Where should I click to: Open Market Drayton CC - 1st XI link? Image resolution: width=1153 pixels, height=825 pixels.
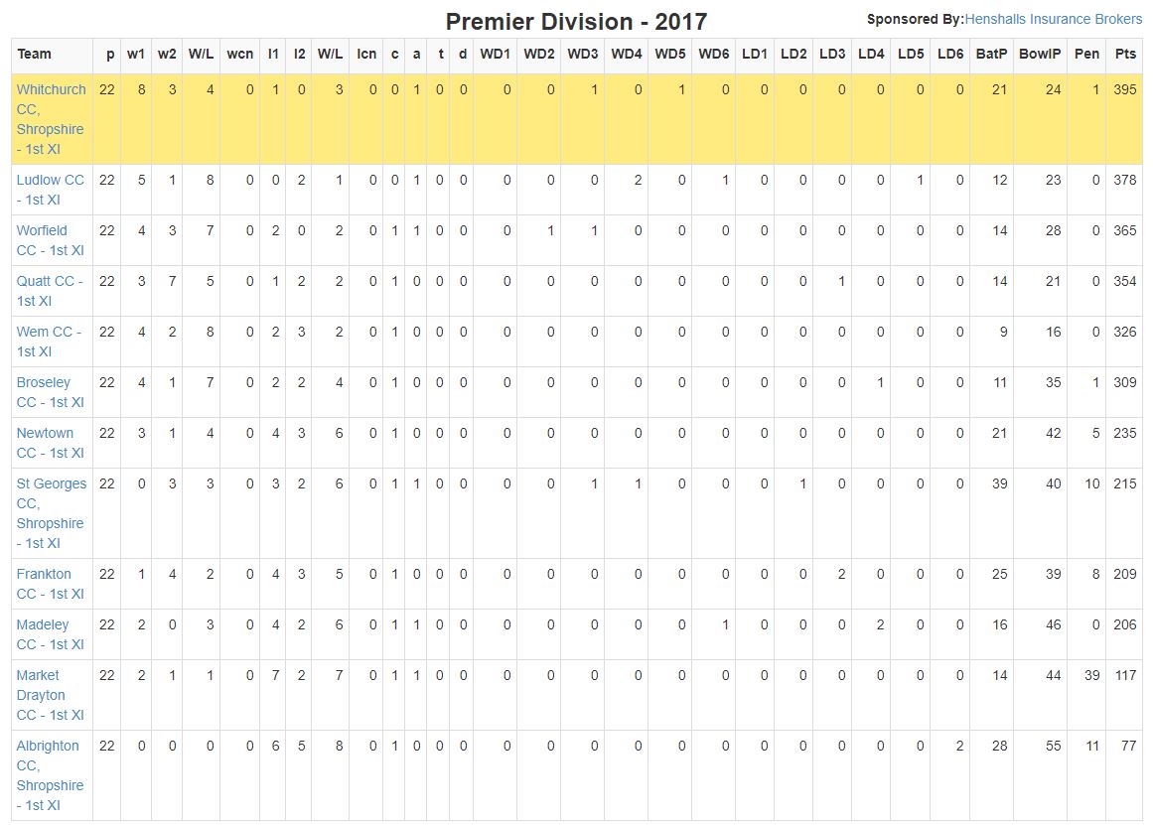point(51,695)
